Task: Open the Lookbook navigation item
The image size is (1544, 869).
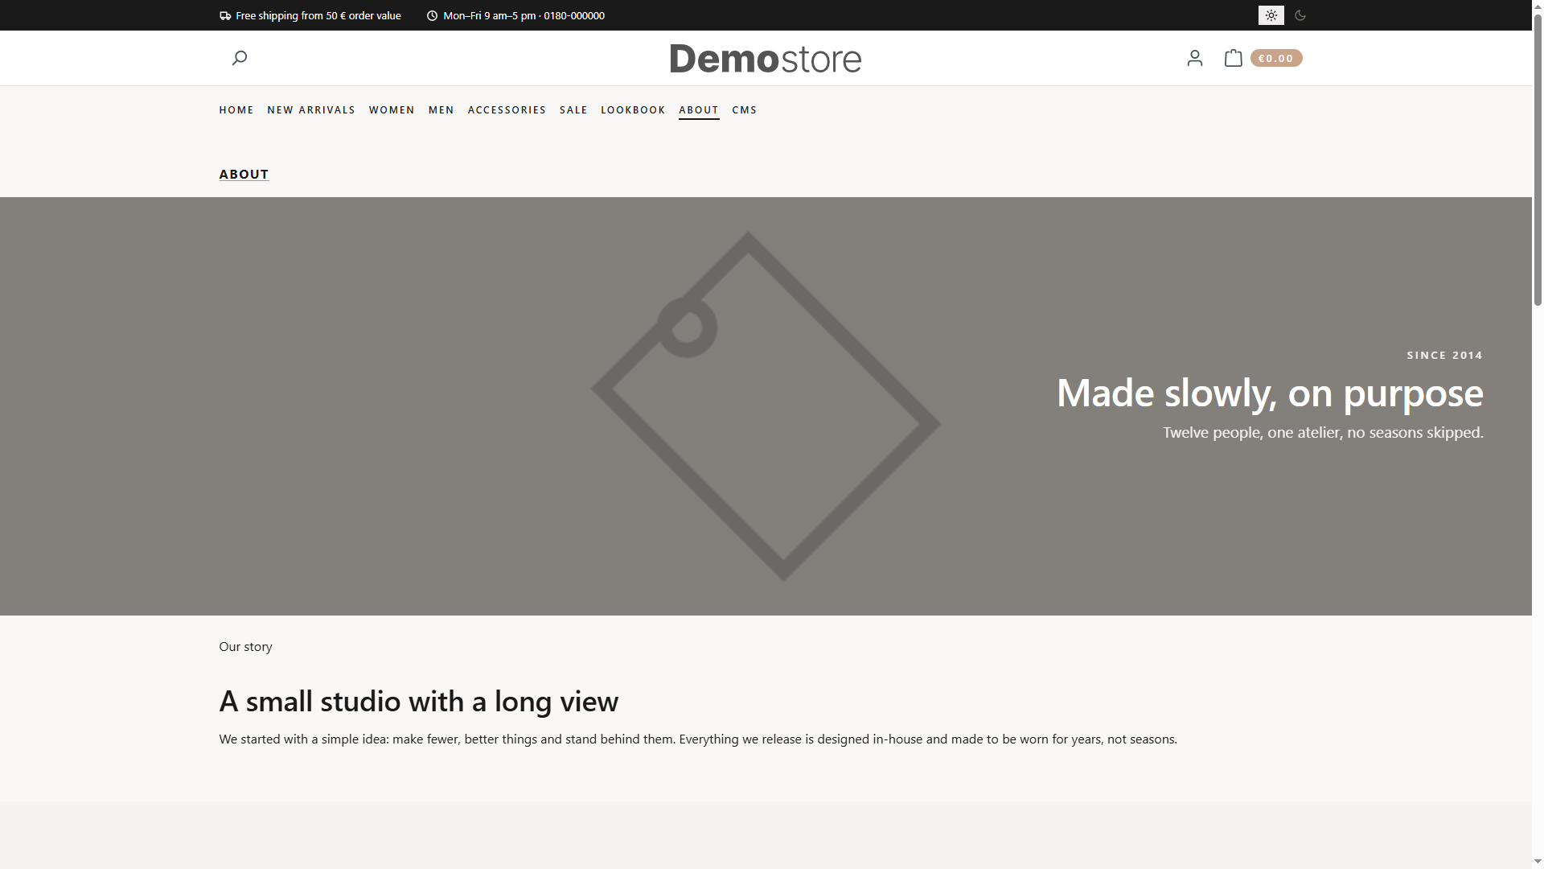Action: point(633,110)
